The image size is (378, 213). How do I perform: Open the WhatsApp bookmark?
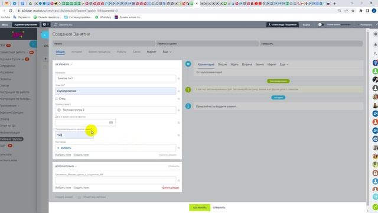point(103,17)
